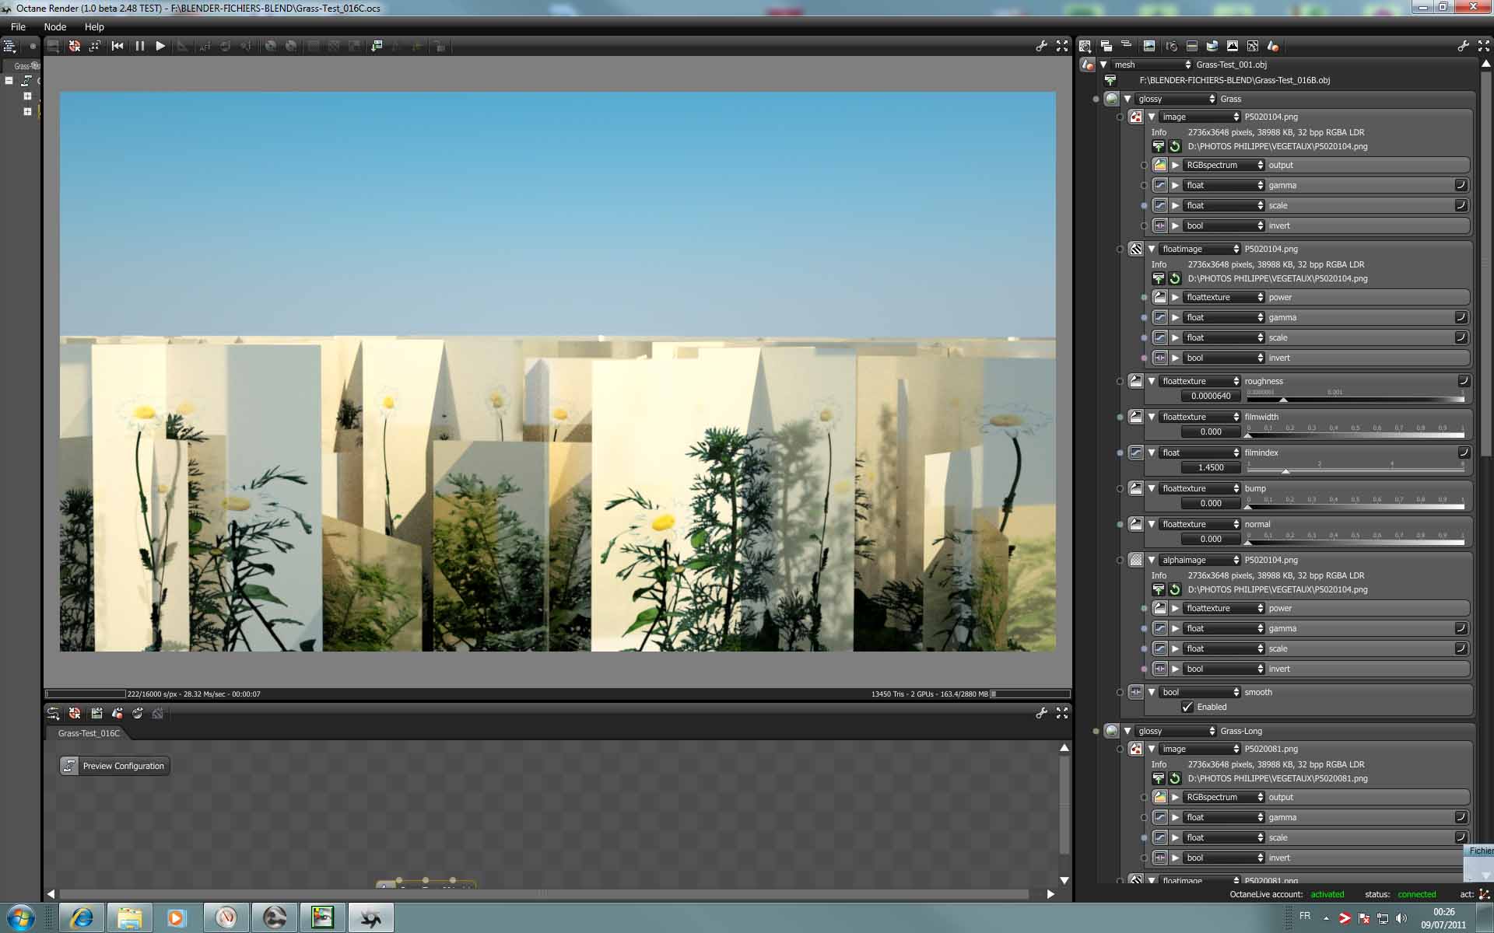
Task: Open Internet Explorer from the taskbar
Action: (x=82, y=918)
